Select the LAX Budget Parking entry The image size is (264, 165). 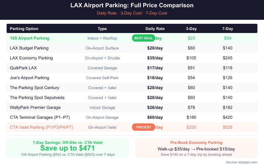pos(29,48)
